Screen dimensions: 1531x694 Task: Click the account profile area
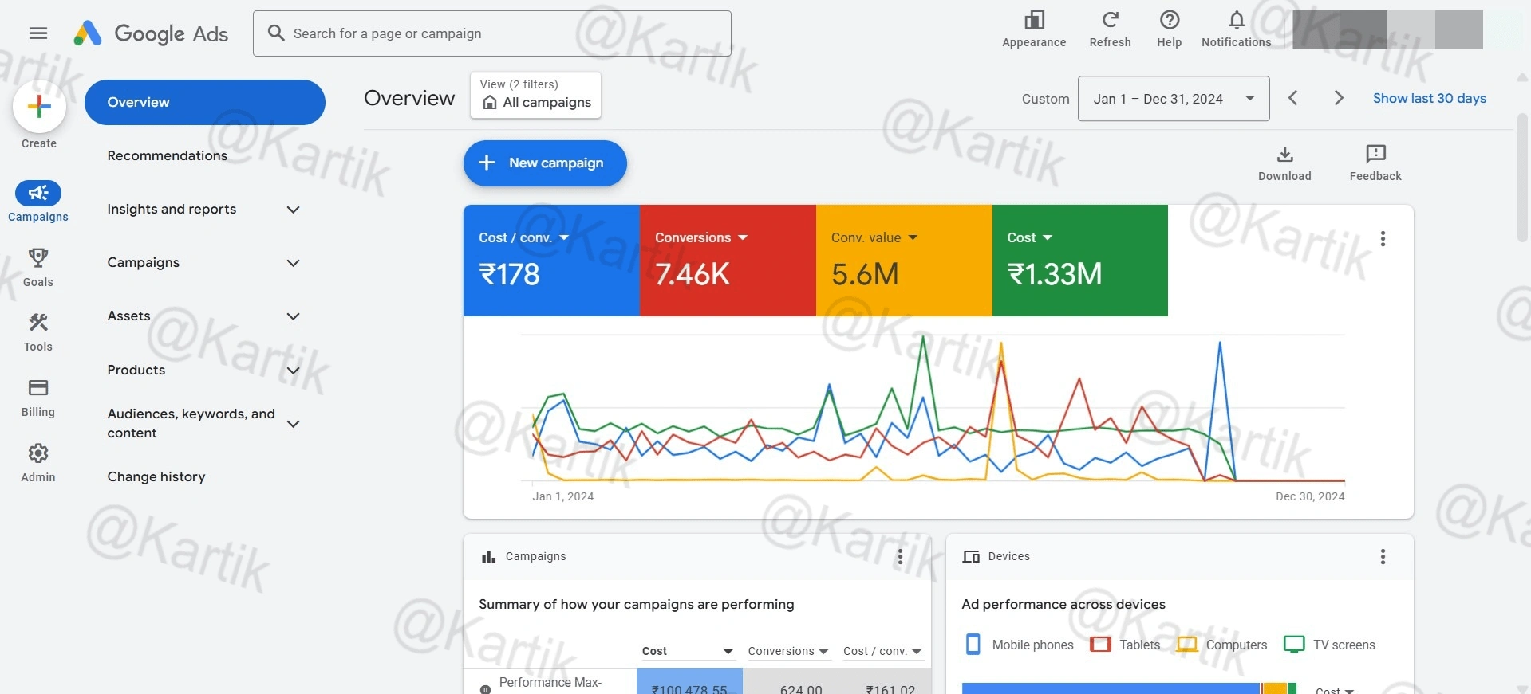pos(1387,29)
